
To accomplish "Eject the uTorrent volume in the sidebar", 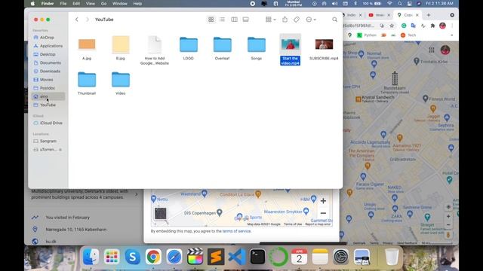I will coord(60,150).
